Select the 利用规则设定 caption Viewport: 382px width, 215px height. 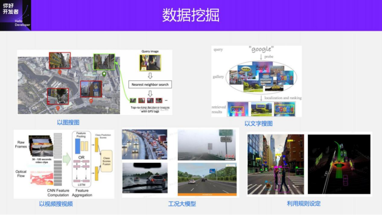pyautogui.click(x=304, y=204)
